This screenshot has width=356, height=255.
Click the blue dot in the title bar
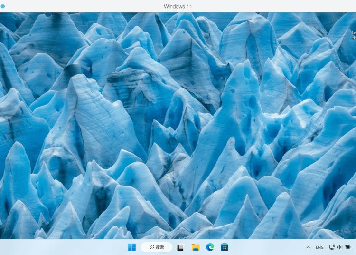[x=3, y=6]
